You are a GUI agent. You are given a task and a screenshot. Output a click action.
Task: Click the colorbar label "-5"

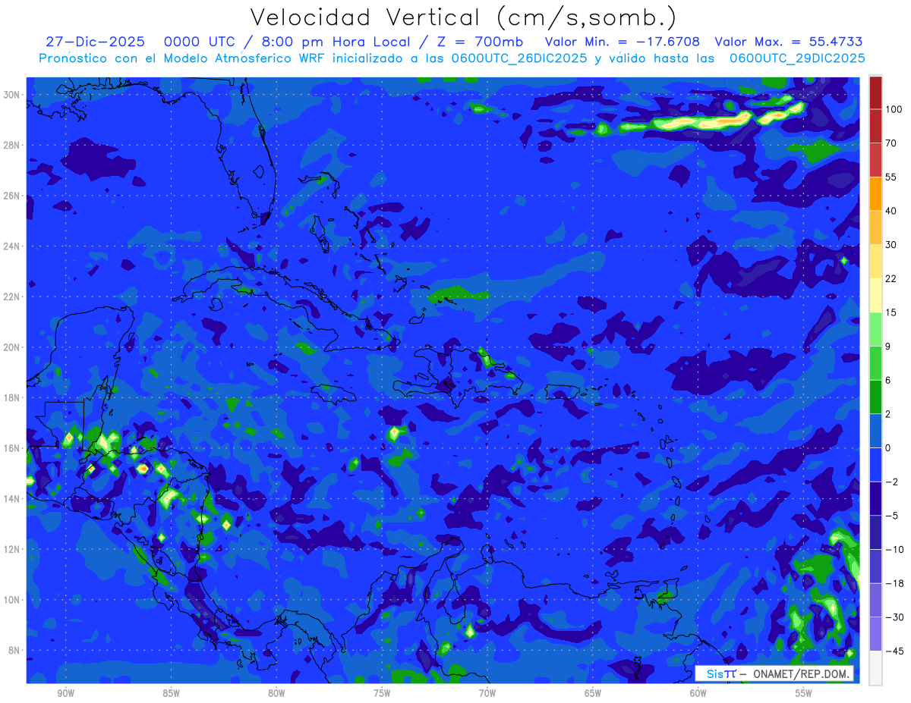coord(892,516)
